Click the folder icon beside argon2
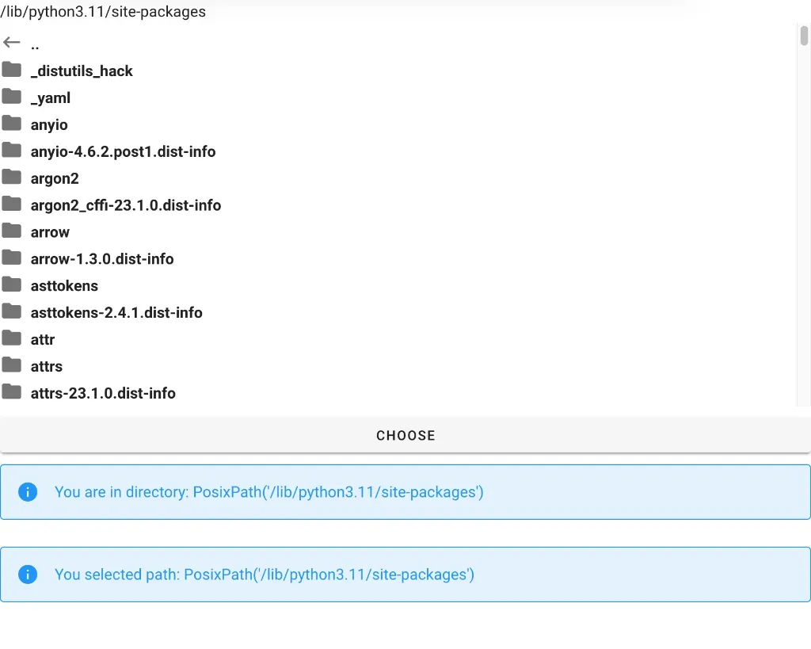The width and height of the screenshot is (811, 649). pyautogui.click(x=11, y=178)
